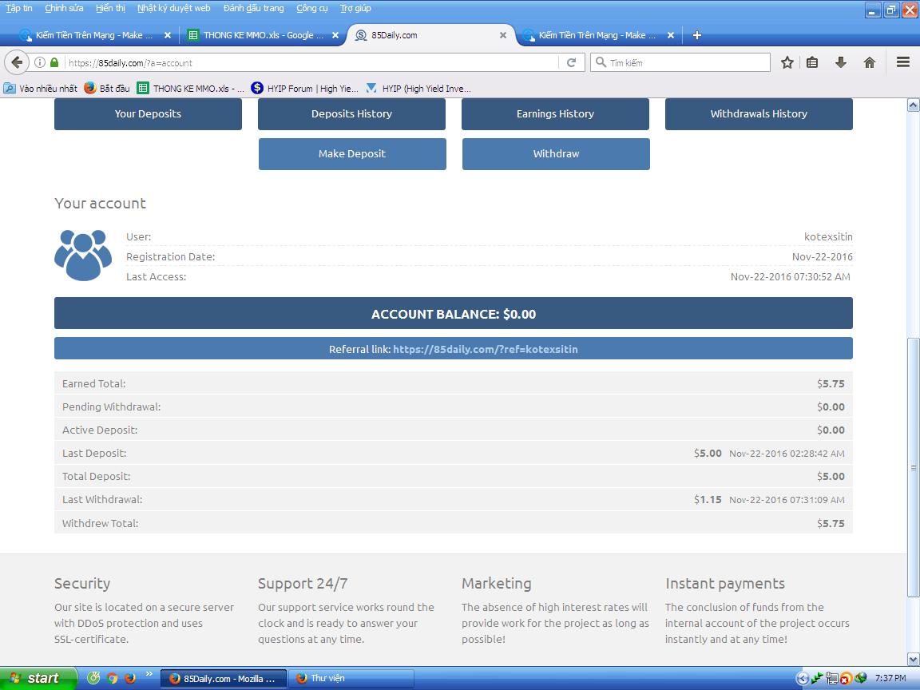Expand quick launch with the double chevron

click(149, 673)
